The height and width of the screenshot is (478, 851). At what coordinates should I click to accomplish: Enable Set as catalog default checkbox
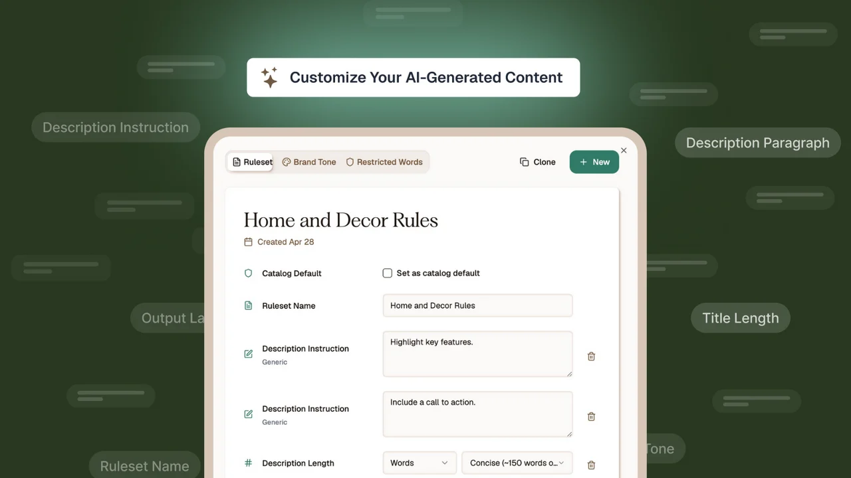click(388, 273)
